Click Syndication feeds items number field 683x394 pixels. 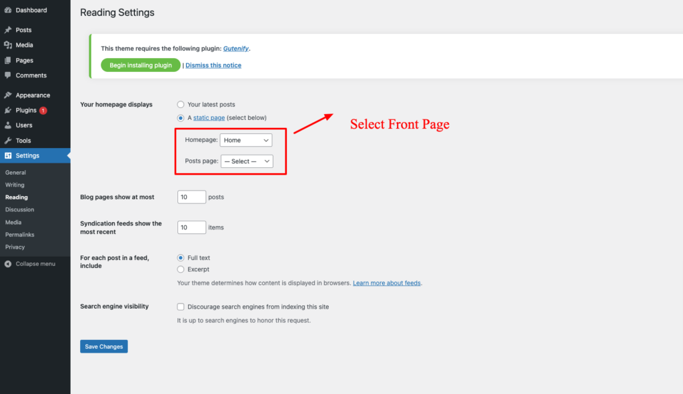point(191,227)
